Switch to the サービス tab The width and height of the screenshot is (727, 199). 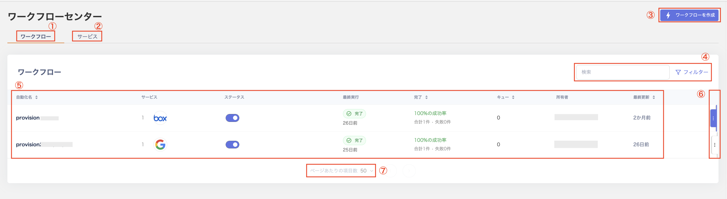click(x=87, y=37)
